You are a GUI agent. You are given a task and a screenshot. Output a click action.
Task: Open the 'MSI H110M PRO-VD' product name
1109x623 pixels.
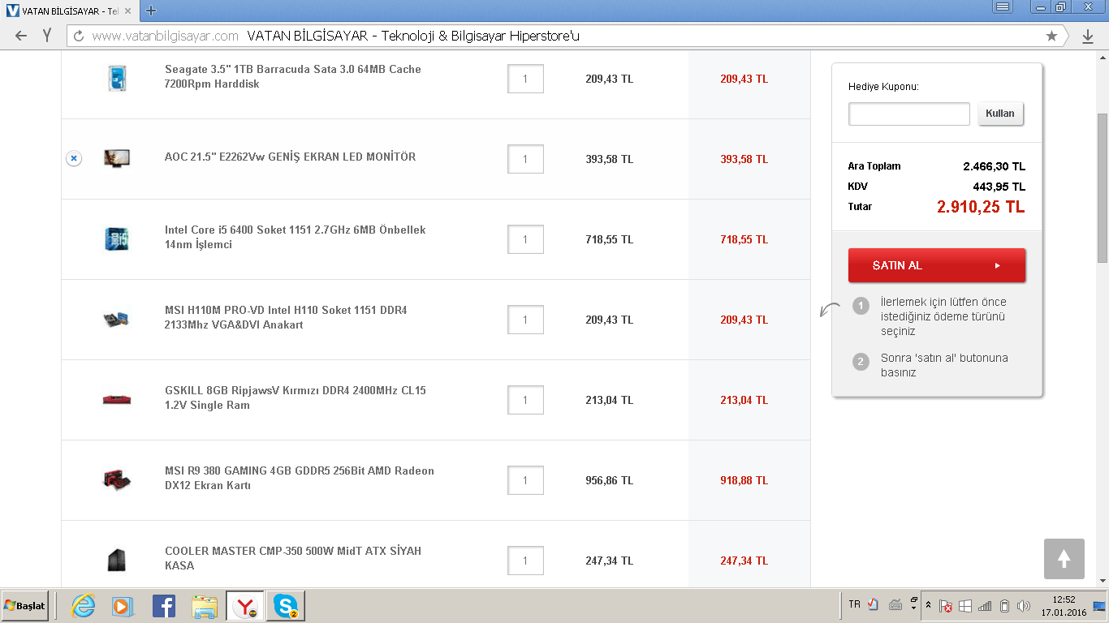[286, 317]
